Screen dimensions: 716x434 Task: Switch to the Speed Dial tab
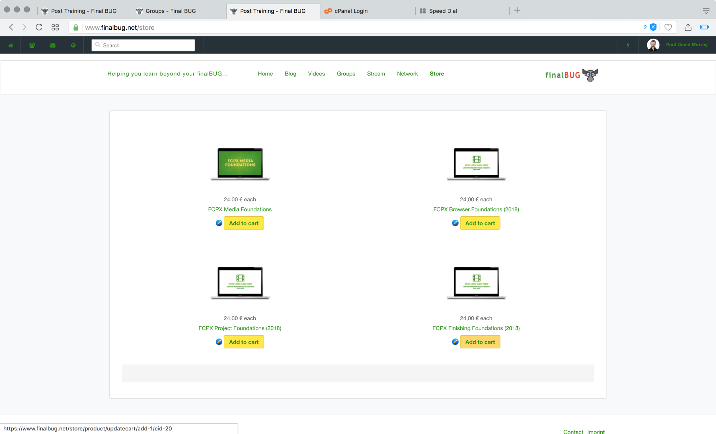click(462, 11)
